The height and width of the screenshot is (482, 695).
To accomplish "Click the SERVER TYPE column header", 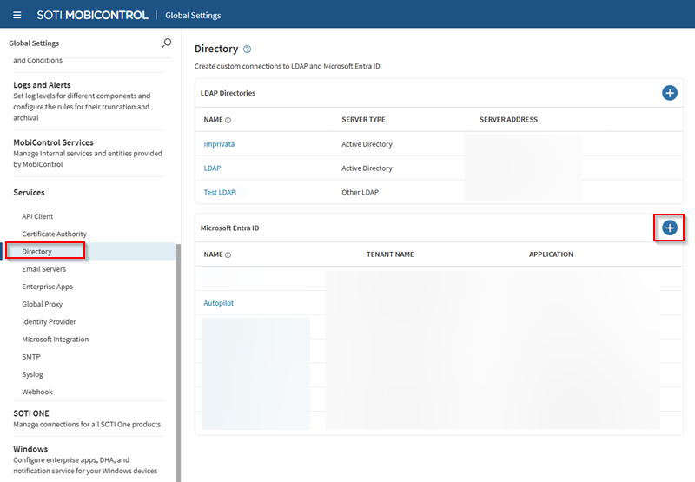I will pyautogui.click(x=363, y=120).
